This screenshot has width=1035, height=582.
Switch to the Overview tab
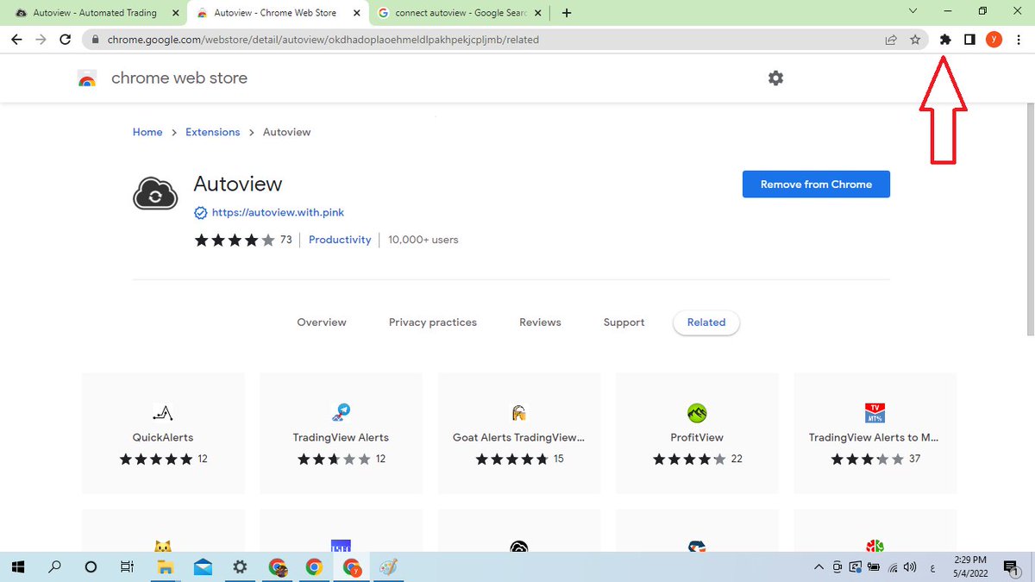322,322
